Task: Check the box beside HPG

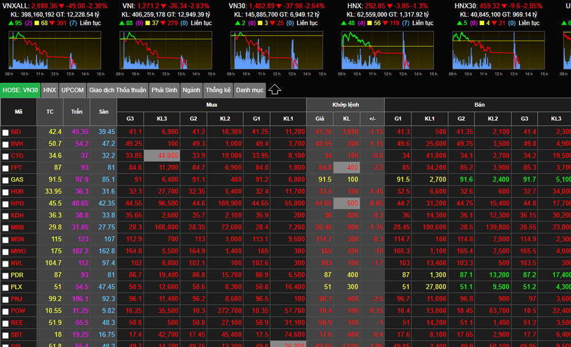Action: click(x=5, y=204)
